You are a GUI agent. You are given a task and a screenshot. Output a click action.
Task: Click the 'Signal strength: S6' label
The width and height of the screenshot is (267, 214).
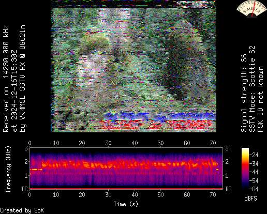244,93
